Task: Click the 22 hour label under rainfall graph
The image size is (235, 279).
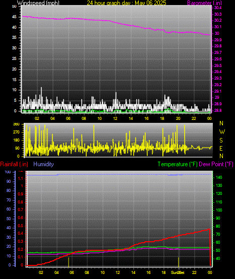Action: click(194, 272)
